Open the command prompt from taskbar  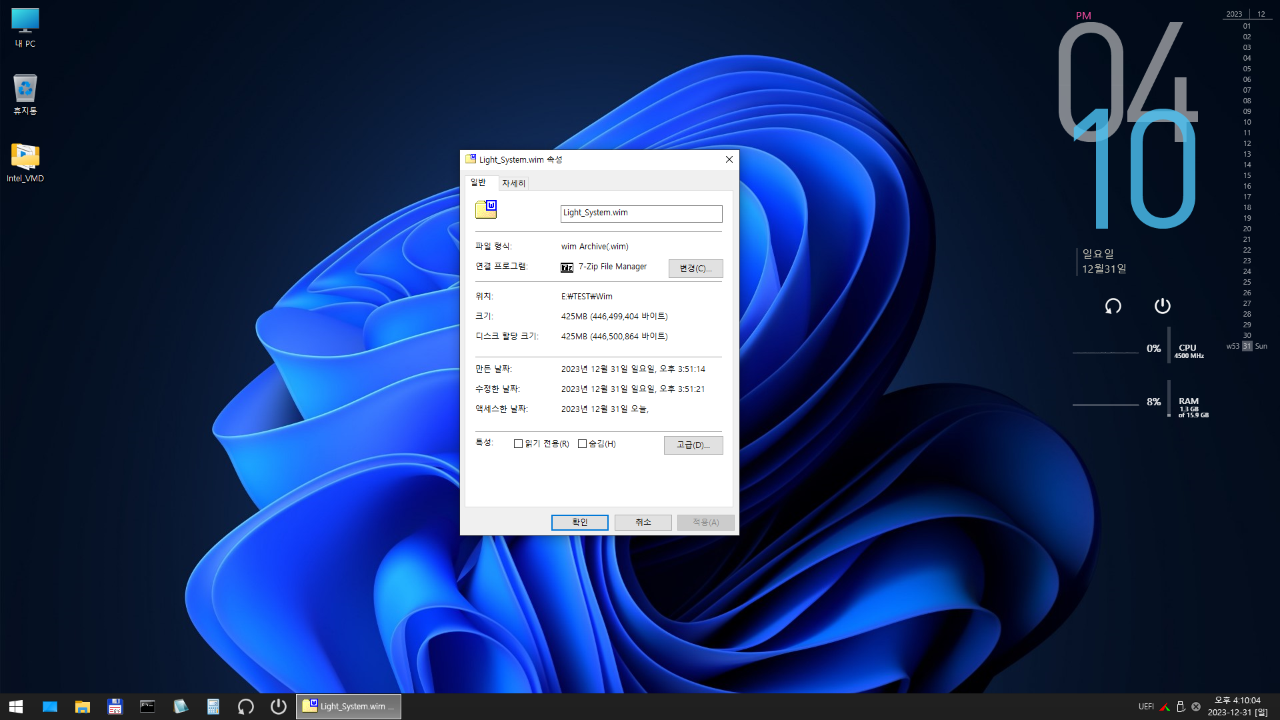click(x=147, y=707)
